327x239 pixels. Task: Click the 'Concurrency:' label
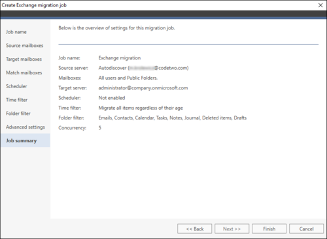click(73, 128)
